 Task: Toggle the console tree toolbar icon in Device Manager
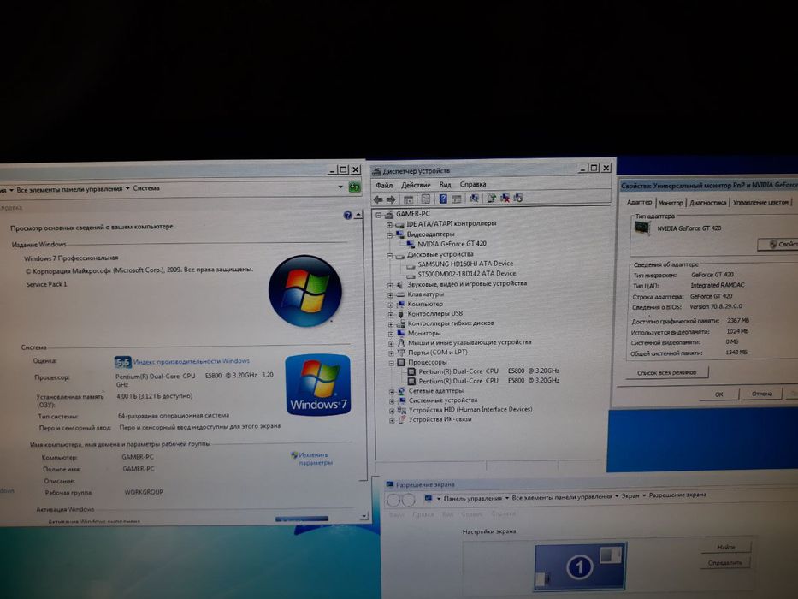408,199
